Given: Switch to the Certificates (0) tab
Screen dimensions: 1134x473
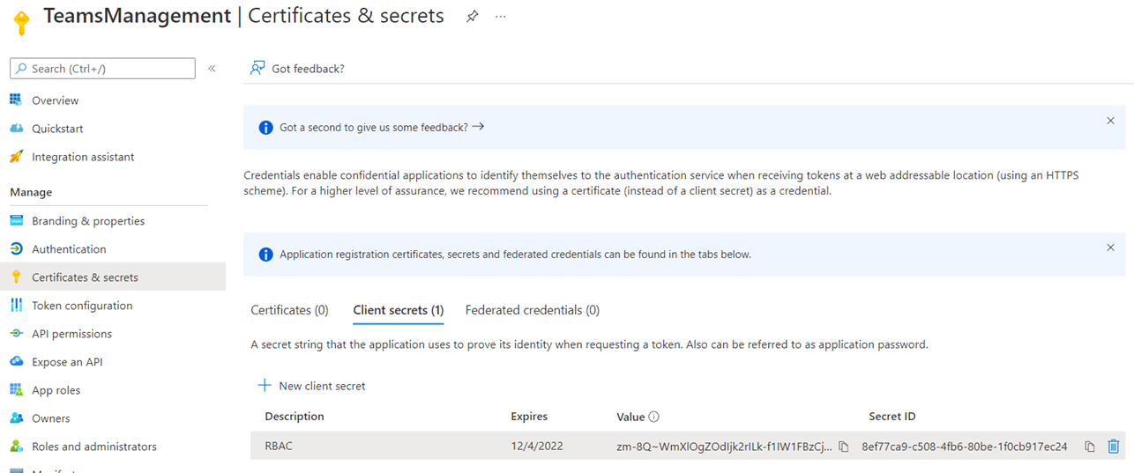Looking at the screenshot, I should pos(289,310).
